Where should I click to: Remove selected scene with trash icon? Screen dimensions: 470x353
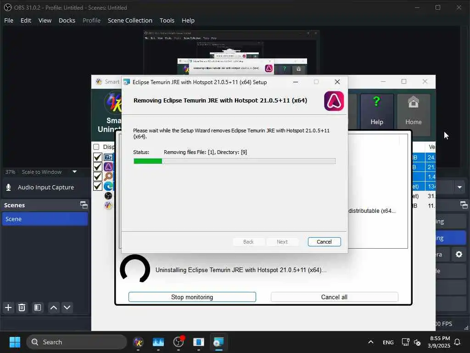(22, 307)
